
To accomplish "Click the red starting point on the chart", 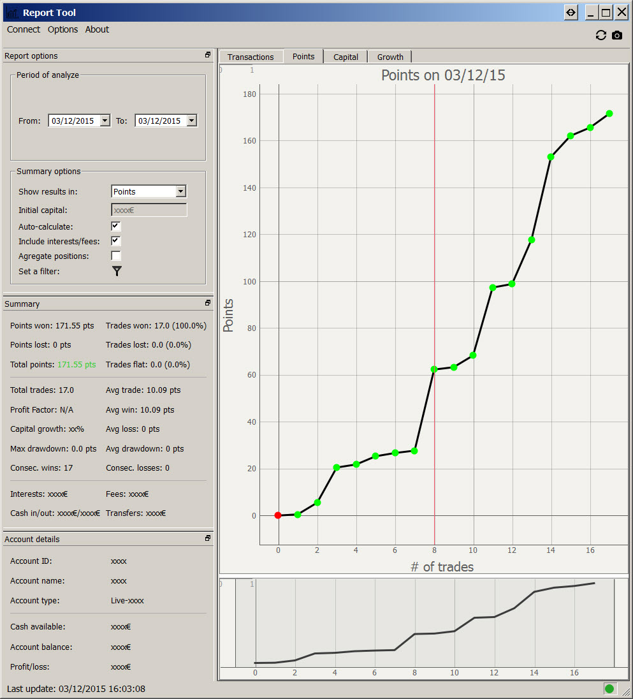I will (278, 515).
